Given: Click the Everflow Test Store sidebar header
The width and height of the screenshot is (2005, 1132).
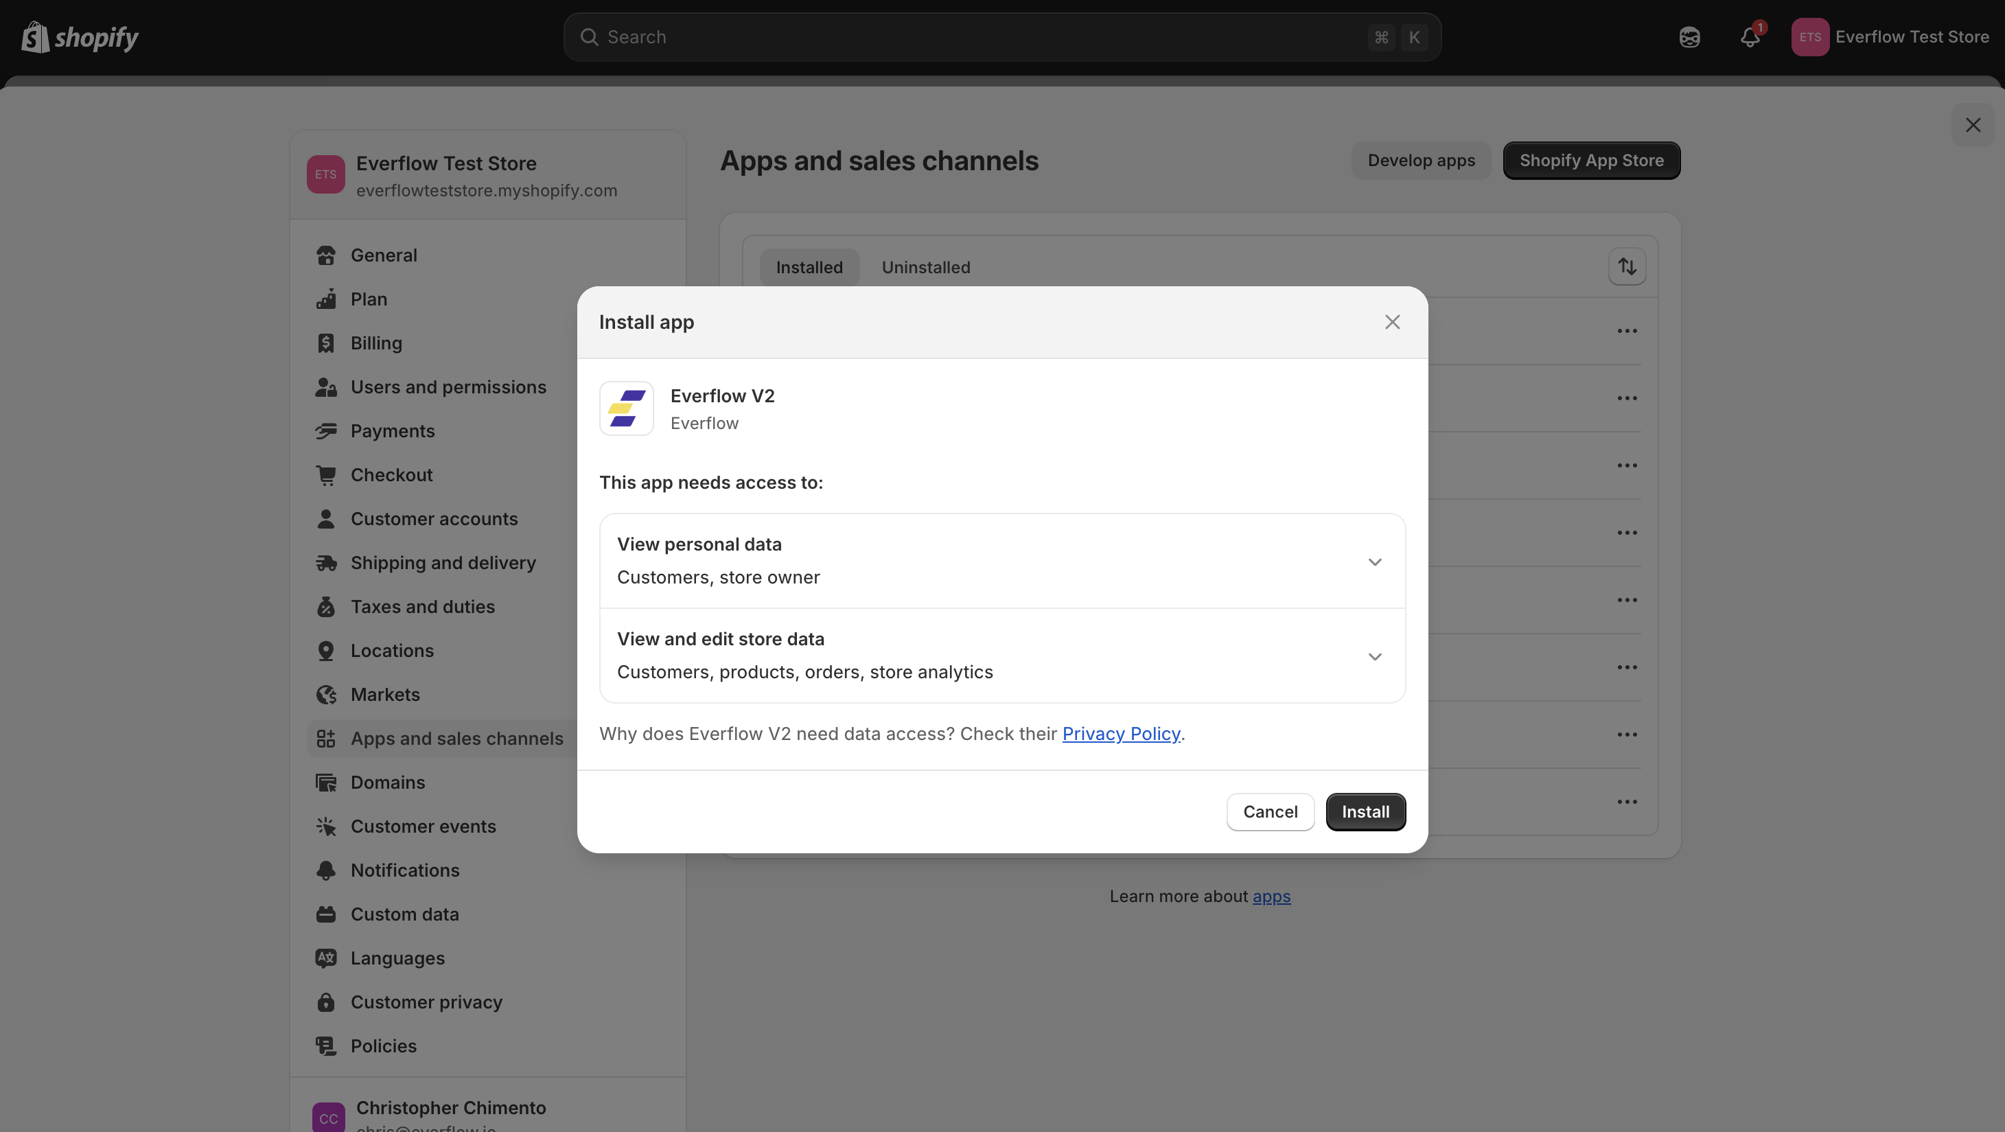Looking at the screenshot, I should 487,175.
